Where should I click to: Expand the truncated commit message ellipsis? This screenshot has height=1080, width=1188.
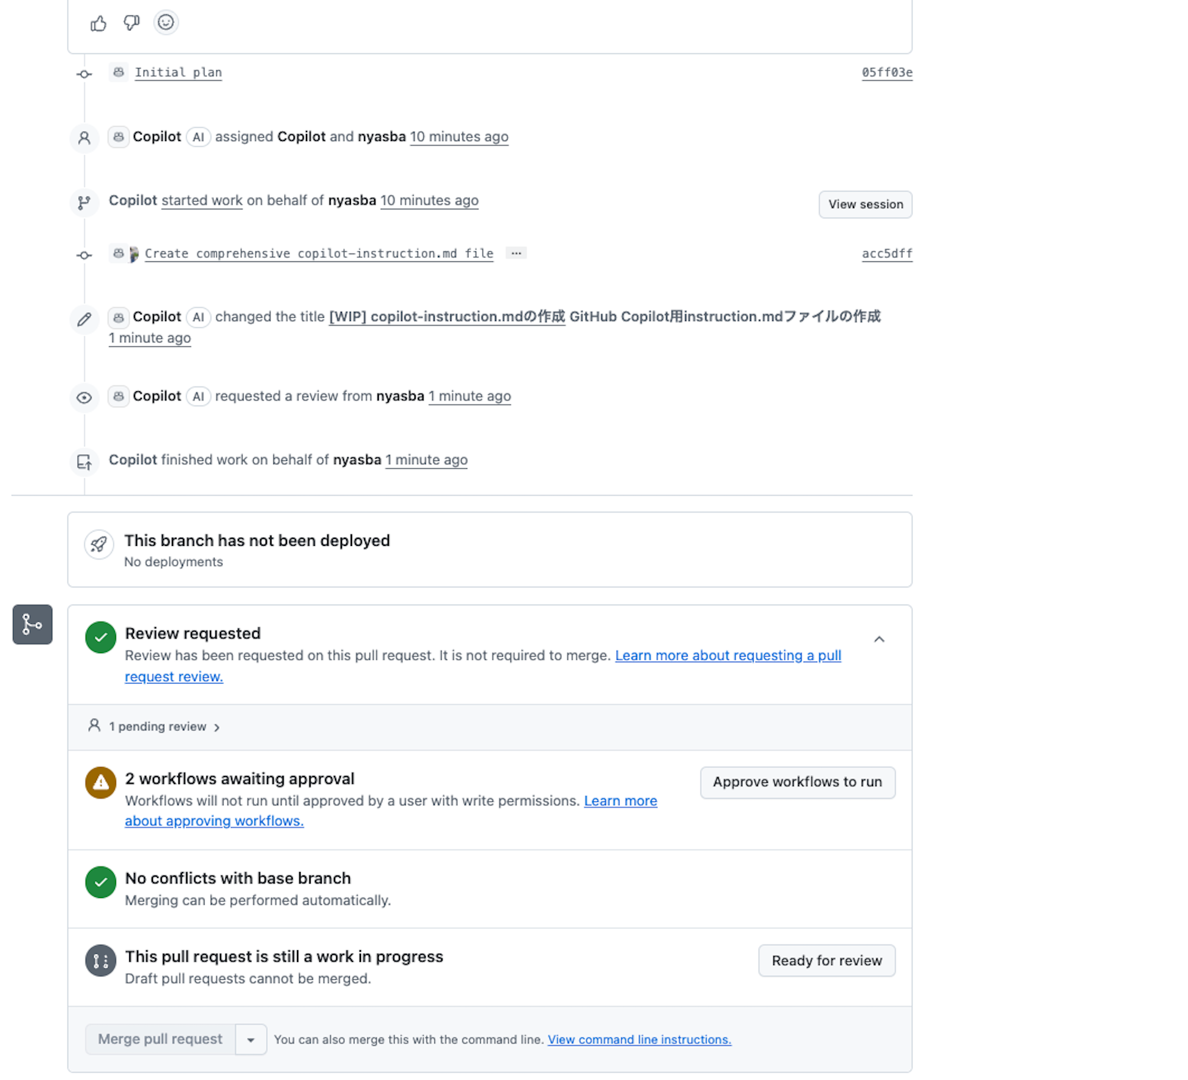(516, 253)
